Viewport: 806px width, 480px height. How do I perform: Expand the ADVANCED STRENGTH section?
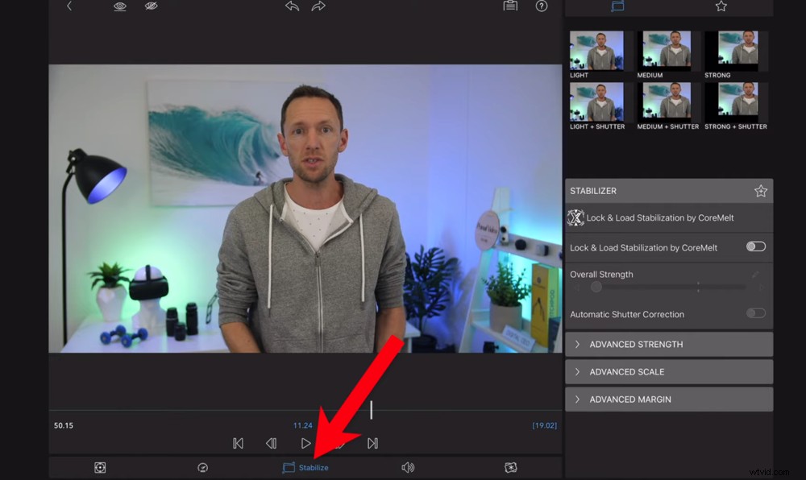[668, 344]
